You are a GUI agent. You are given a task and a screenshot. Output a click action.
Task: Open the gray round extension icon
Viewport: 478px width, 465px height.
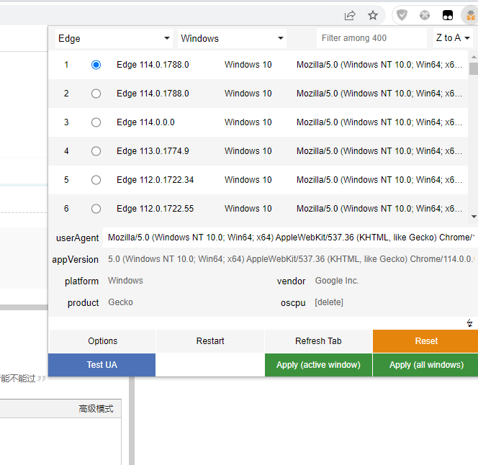pos(425,15)
